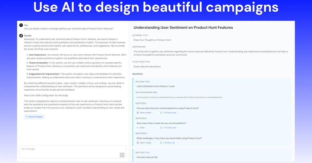Click the study title Understanding User Sentiment heading
This screenshot has height=163, width=312.
(183, 27)
